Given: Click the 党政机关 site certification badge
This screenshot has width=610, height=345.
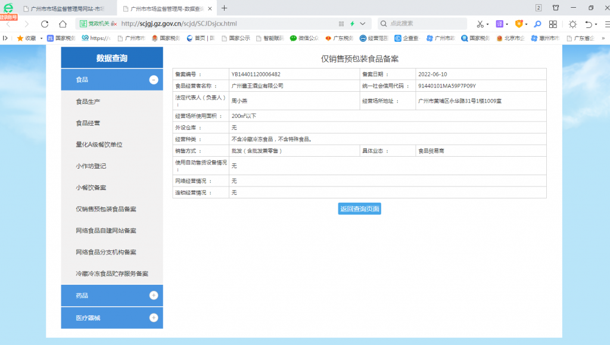Looking at the screenshot, I should 95,24.
